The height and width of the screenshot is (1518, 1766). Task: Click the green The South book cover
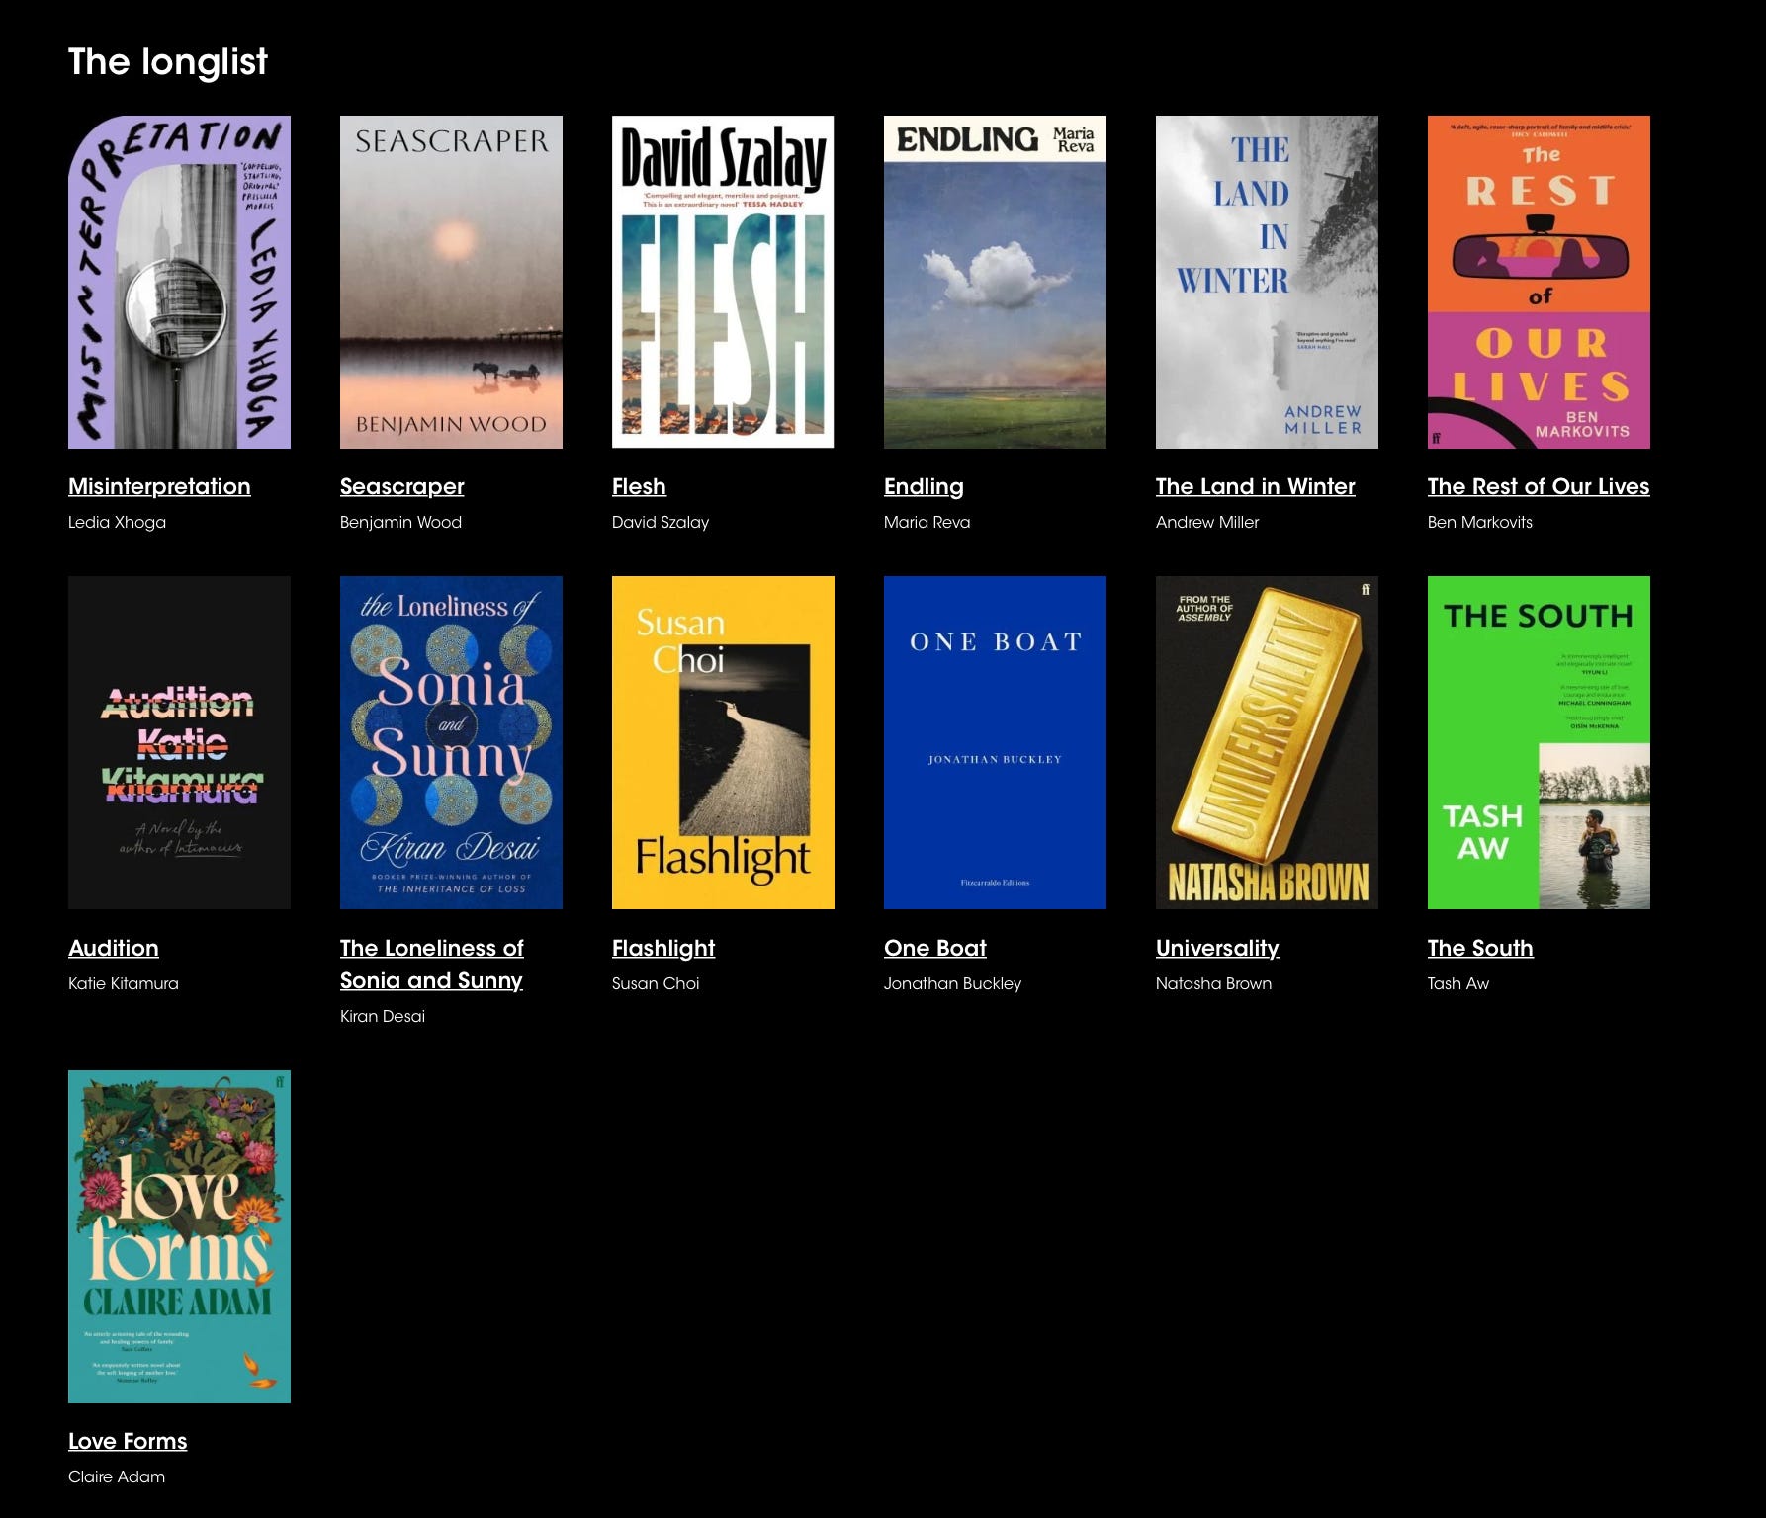pos(1539,742)
